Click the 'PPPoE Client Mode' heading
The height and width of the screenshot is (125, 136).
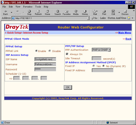pos(17,39)
